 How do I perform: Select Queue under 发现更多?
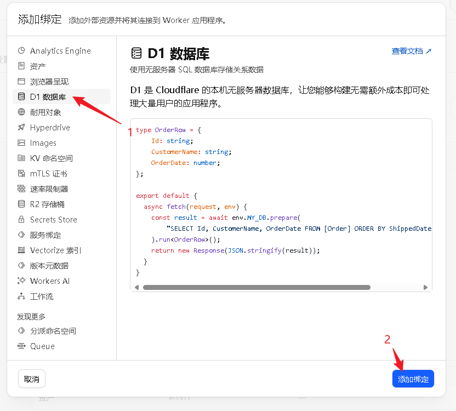point(42,346)
